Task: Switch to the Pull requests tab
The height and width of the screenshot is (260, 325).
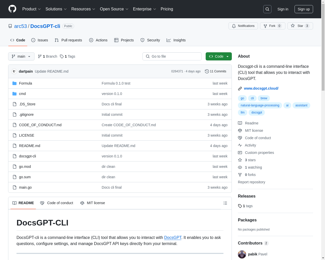Action: 68,40
